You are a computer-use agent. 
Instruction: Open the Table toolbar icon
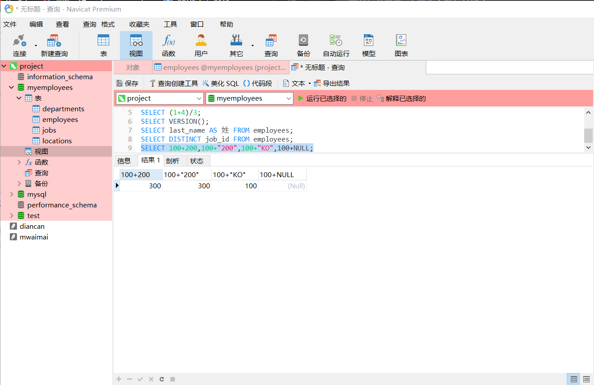tap(103, 45)
